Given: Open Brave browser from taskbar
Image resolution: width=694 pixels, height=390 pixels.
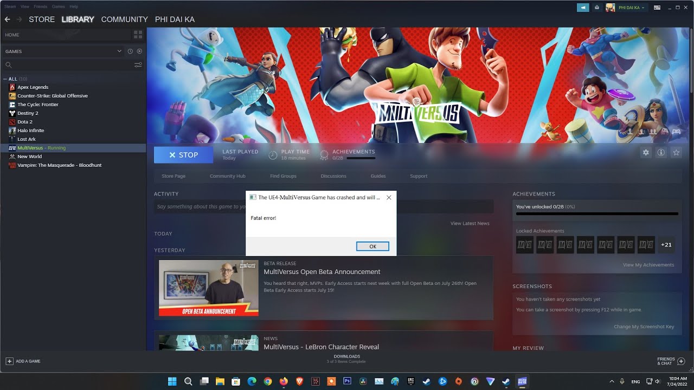Looking at the screenshot, I should coord(300,381).
